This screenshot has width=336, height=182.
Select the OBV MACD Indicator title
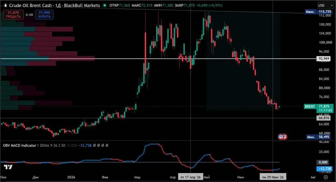point(19,145)
